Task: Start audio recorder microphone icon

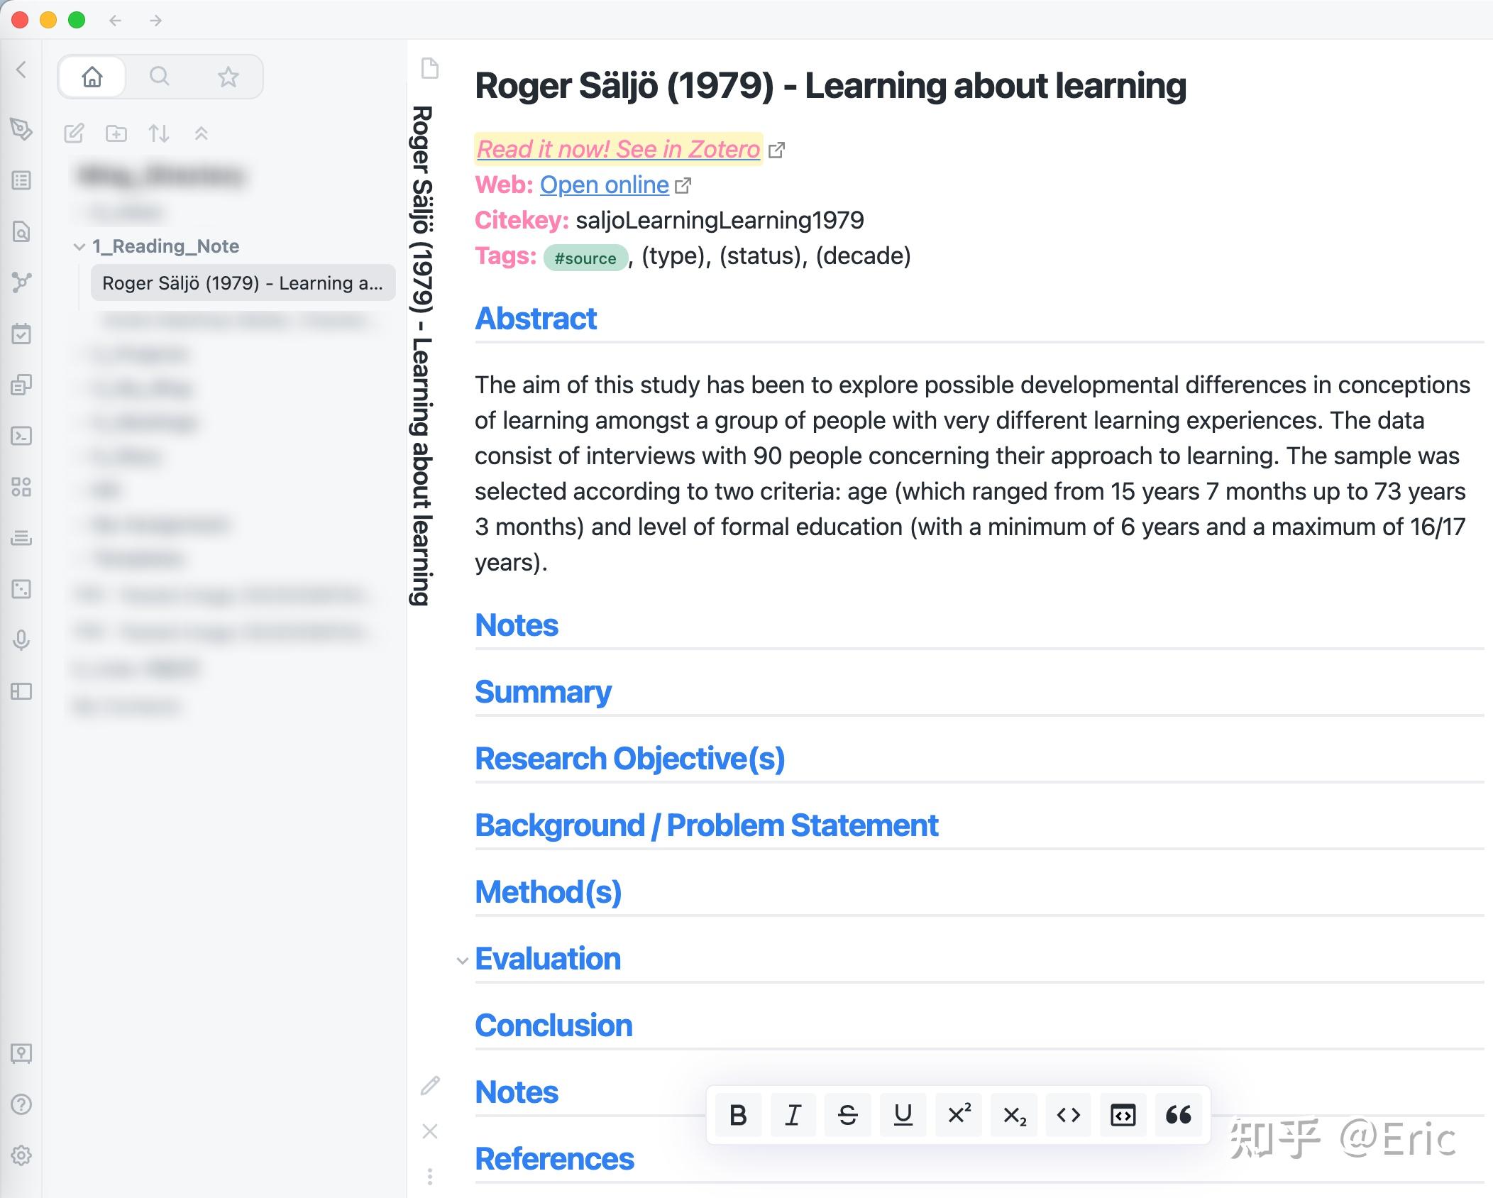Action: (21, 640)
